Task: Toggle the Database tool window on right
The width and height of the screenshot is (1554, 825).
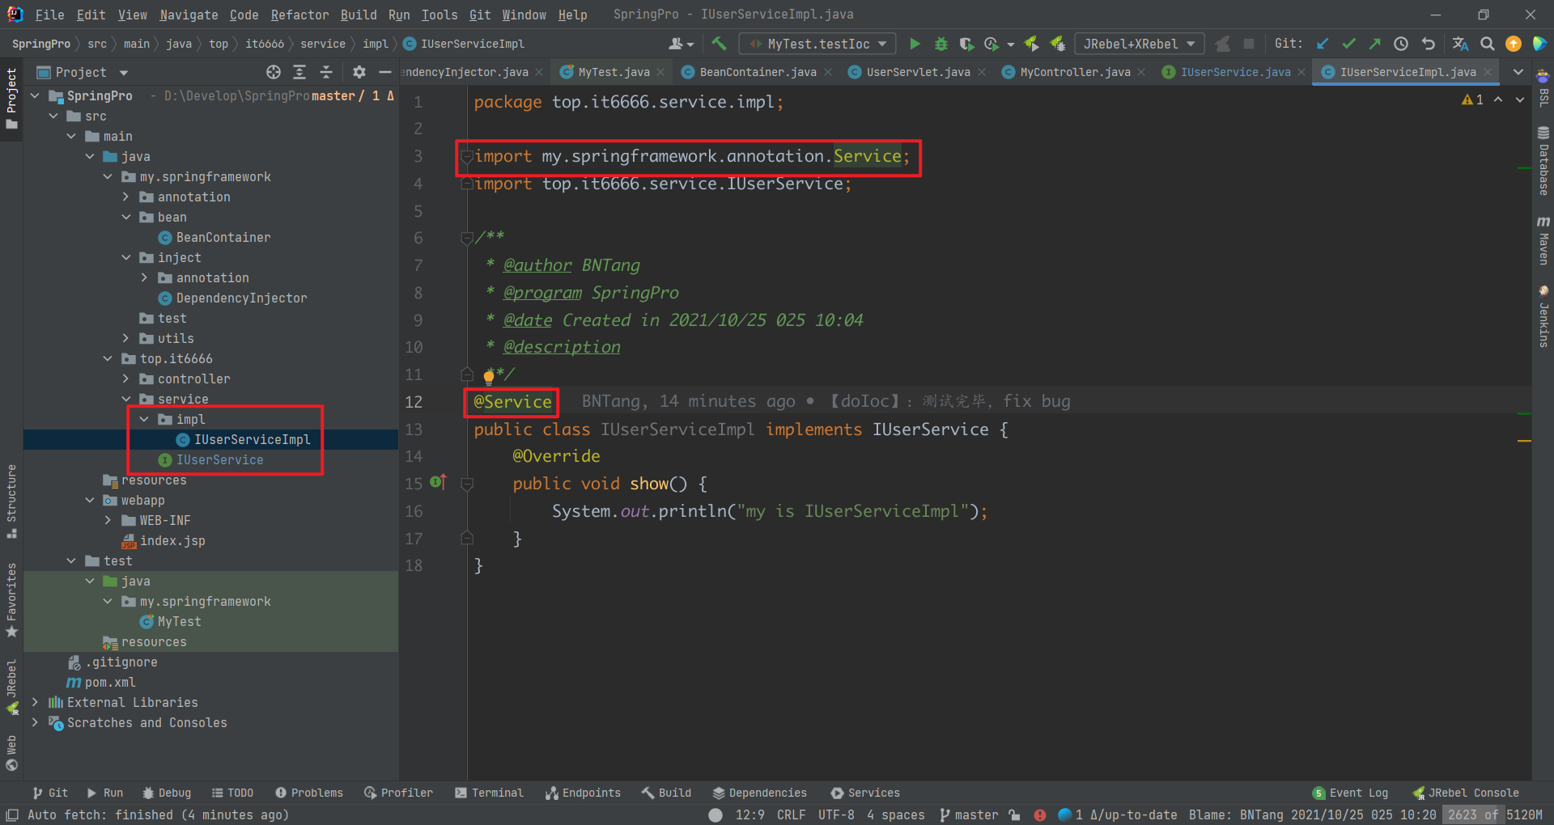Action: (x=1543, y=160)
